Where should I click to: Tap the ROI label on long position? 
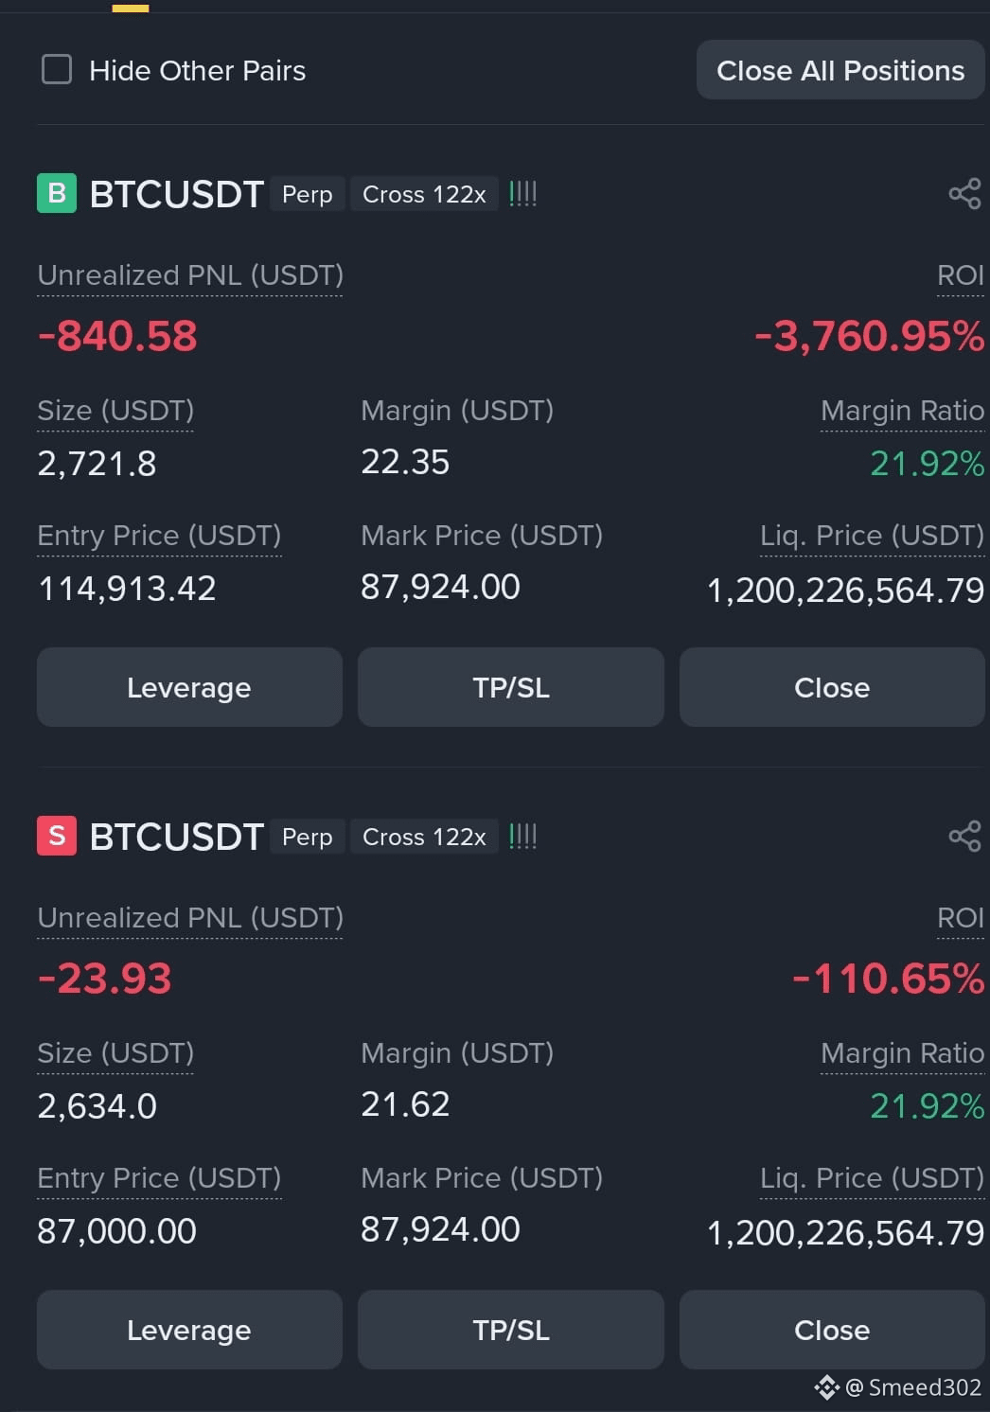click(961, 275)
